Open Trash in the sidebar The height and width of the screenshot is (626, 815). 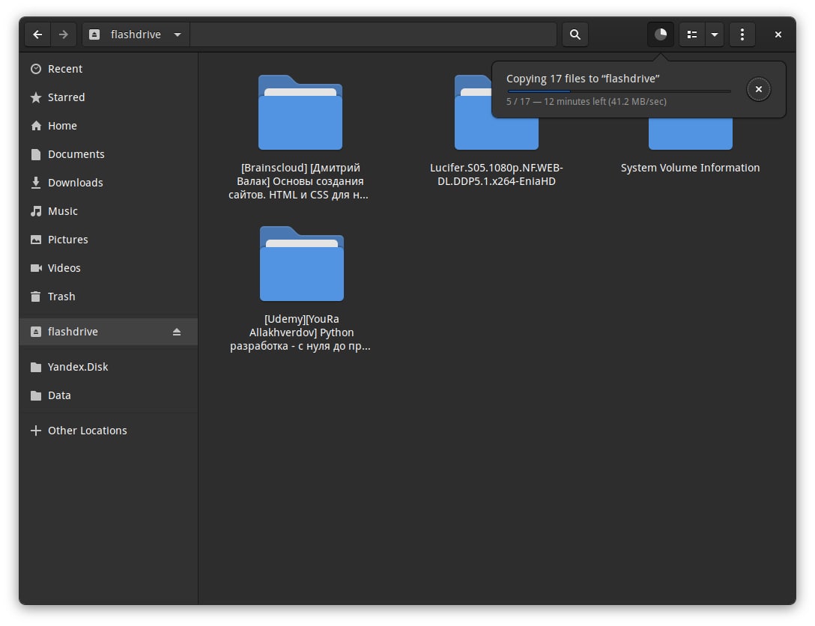point(108,297)
